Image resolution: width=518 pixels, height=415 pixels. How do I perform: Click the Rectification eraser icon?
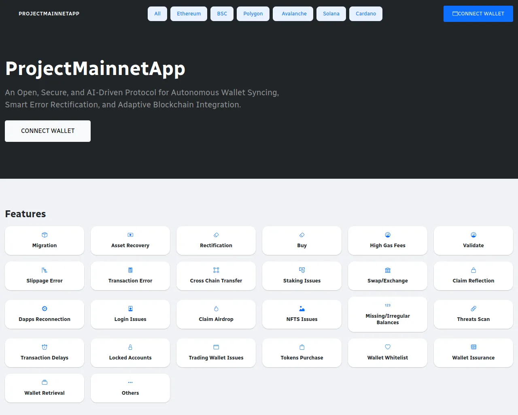(216, 235)
